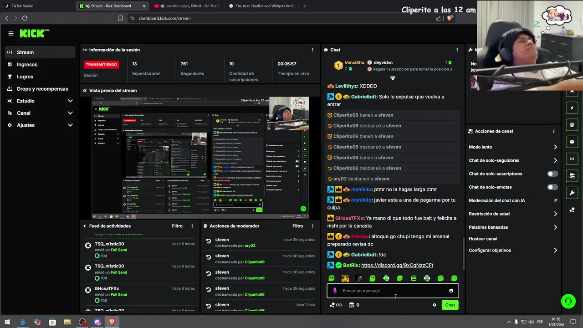The width and height of the screenshot is (583, 328).
Task: Open the Feed de actividades three-dot menu
Action: [x=192, y=226]
